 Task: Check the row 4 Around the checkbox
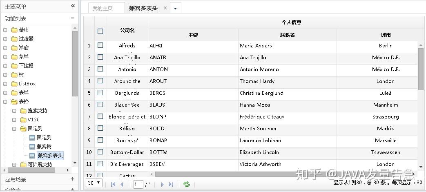click(100, 80)
